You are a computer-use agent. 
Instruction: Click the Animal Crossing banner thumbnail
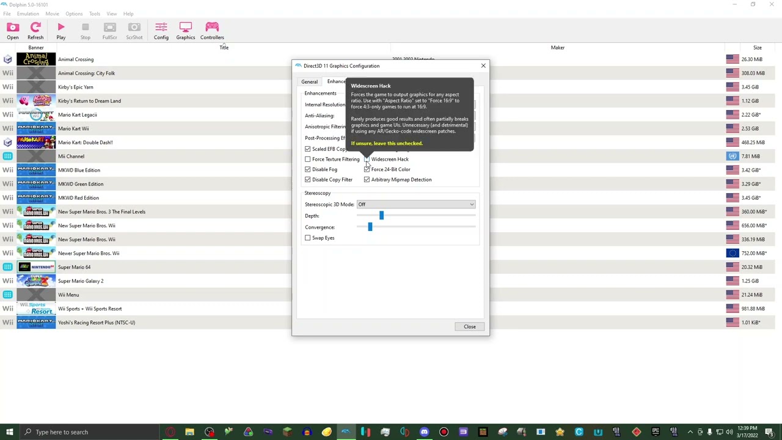click(36, 59)
